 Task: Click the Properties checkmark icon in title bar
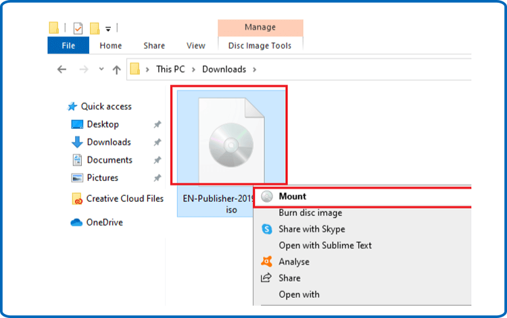point(78,28)
